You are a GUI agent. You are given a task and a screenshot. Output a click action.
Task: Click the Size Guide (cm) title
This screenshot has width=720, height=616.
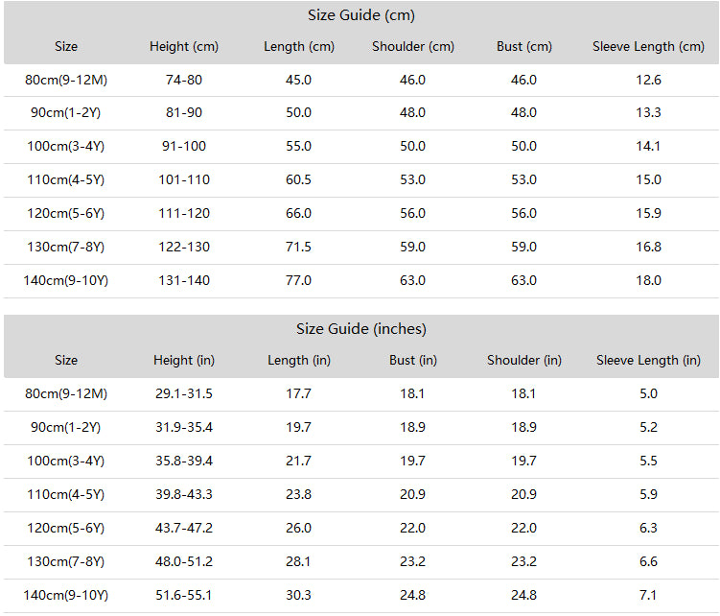click(361, 15)
